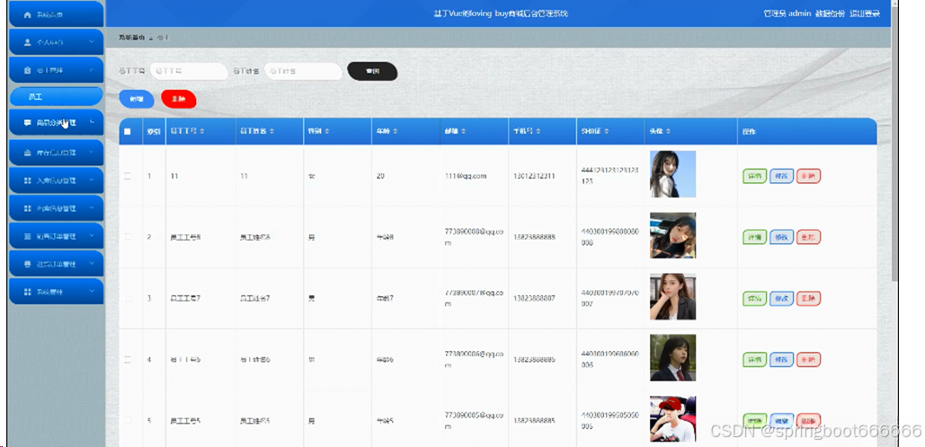
Task: Check the checkbox for row 5 员工工号5
Action: tap(128, 420)
